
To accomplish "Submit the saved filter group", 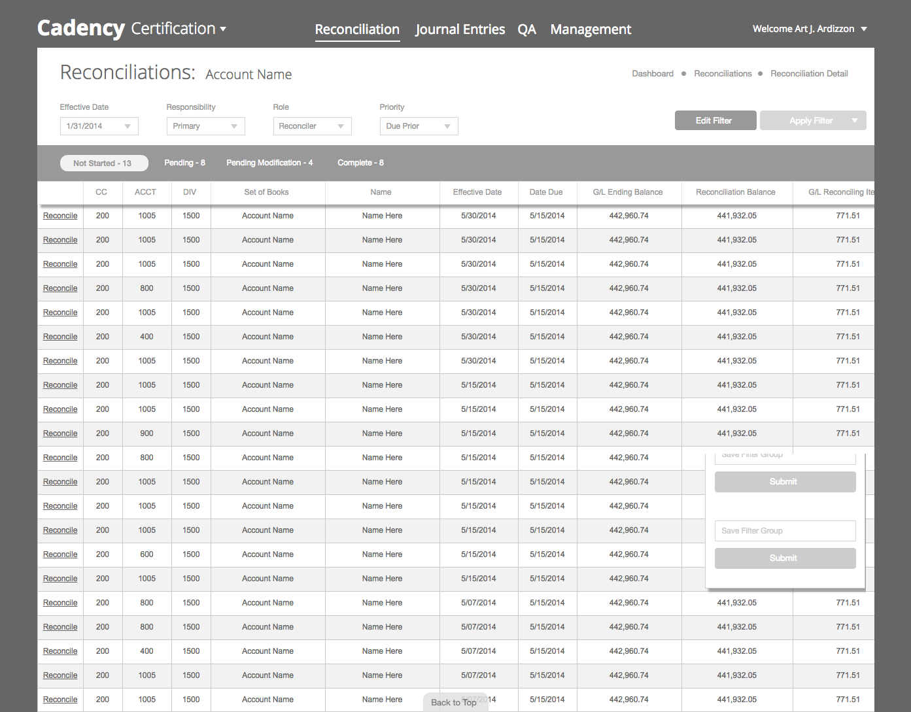I will coord(785,558).
